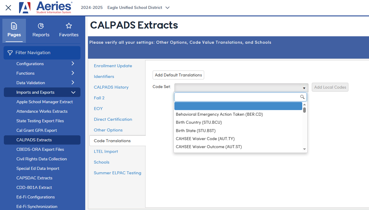Screen dimensions: 369x210
Task: Open Cal Grant GPA Export
Action: tap(37, 130)
